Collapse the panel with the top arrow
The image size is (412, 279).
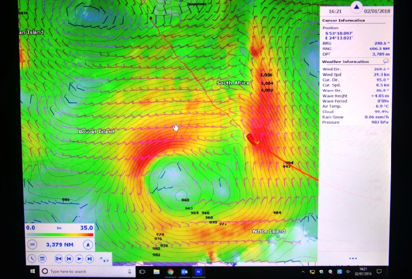click(x=356, y=7)
